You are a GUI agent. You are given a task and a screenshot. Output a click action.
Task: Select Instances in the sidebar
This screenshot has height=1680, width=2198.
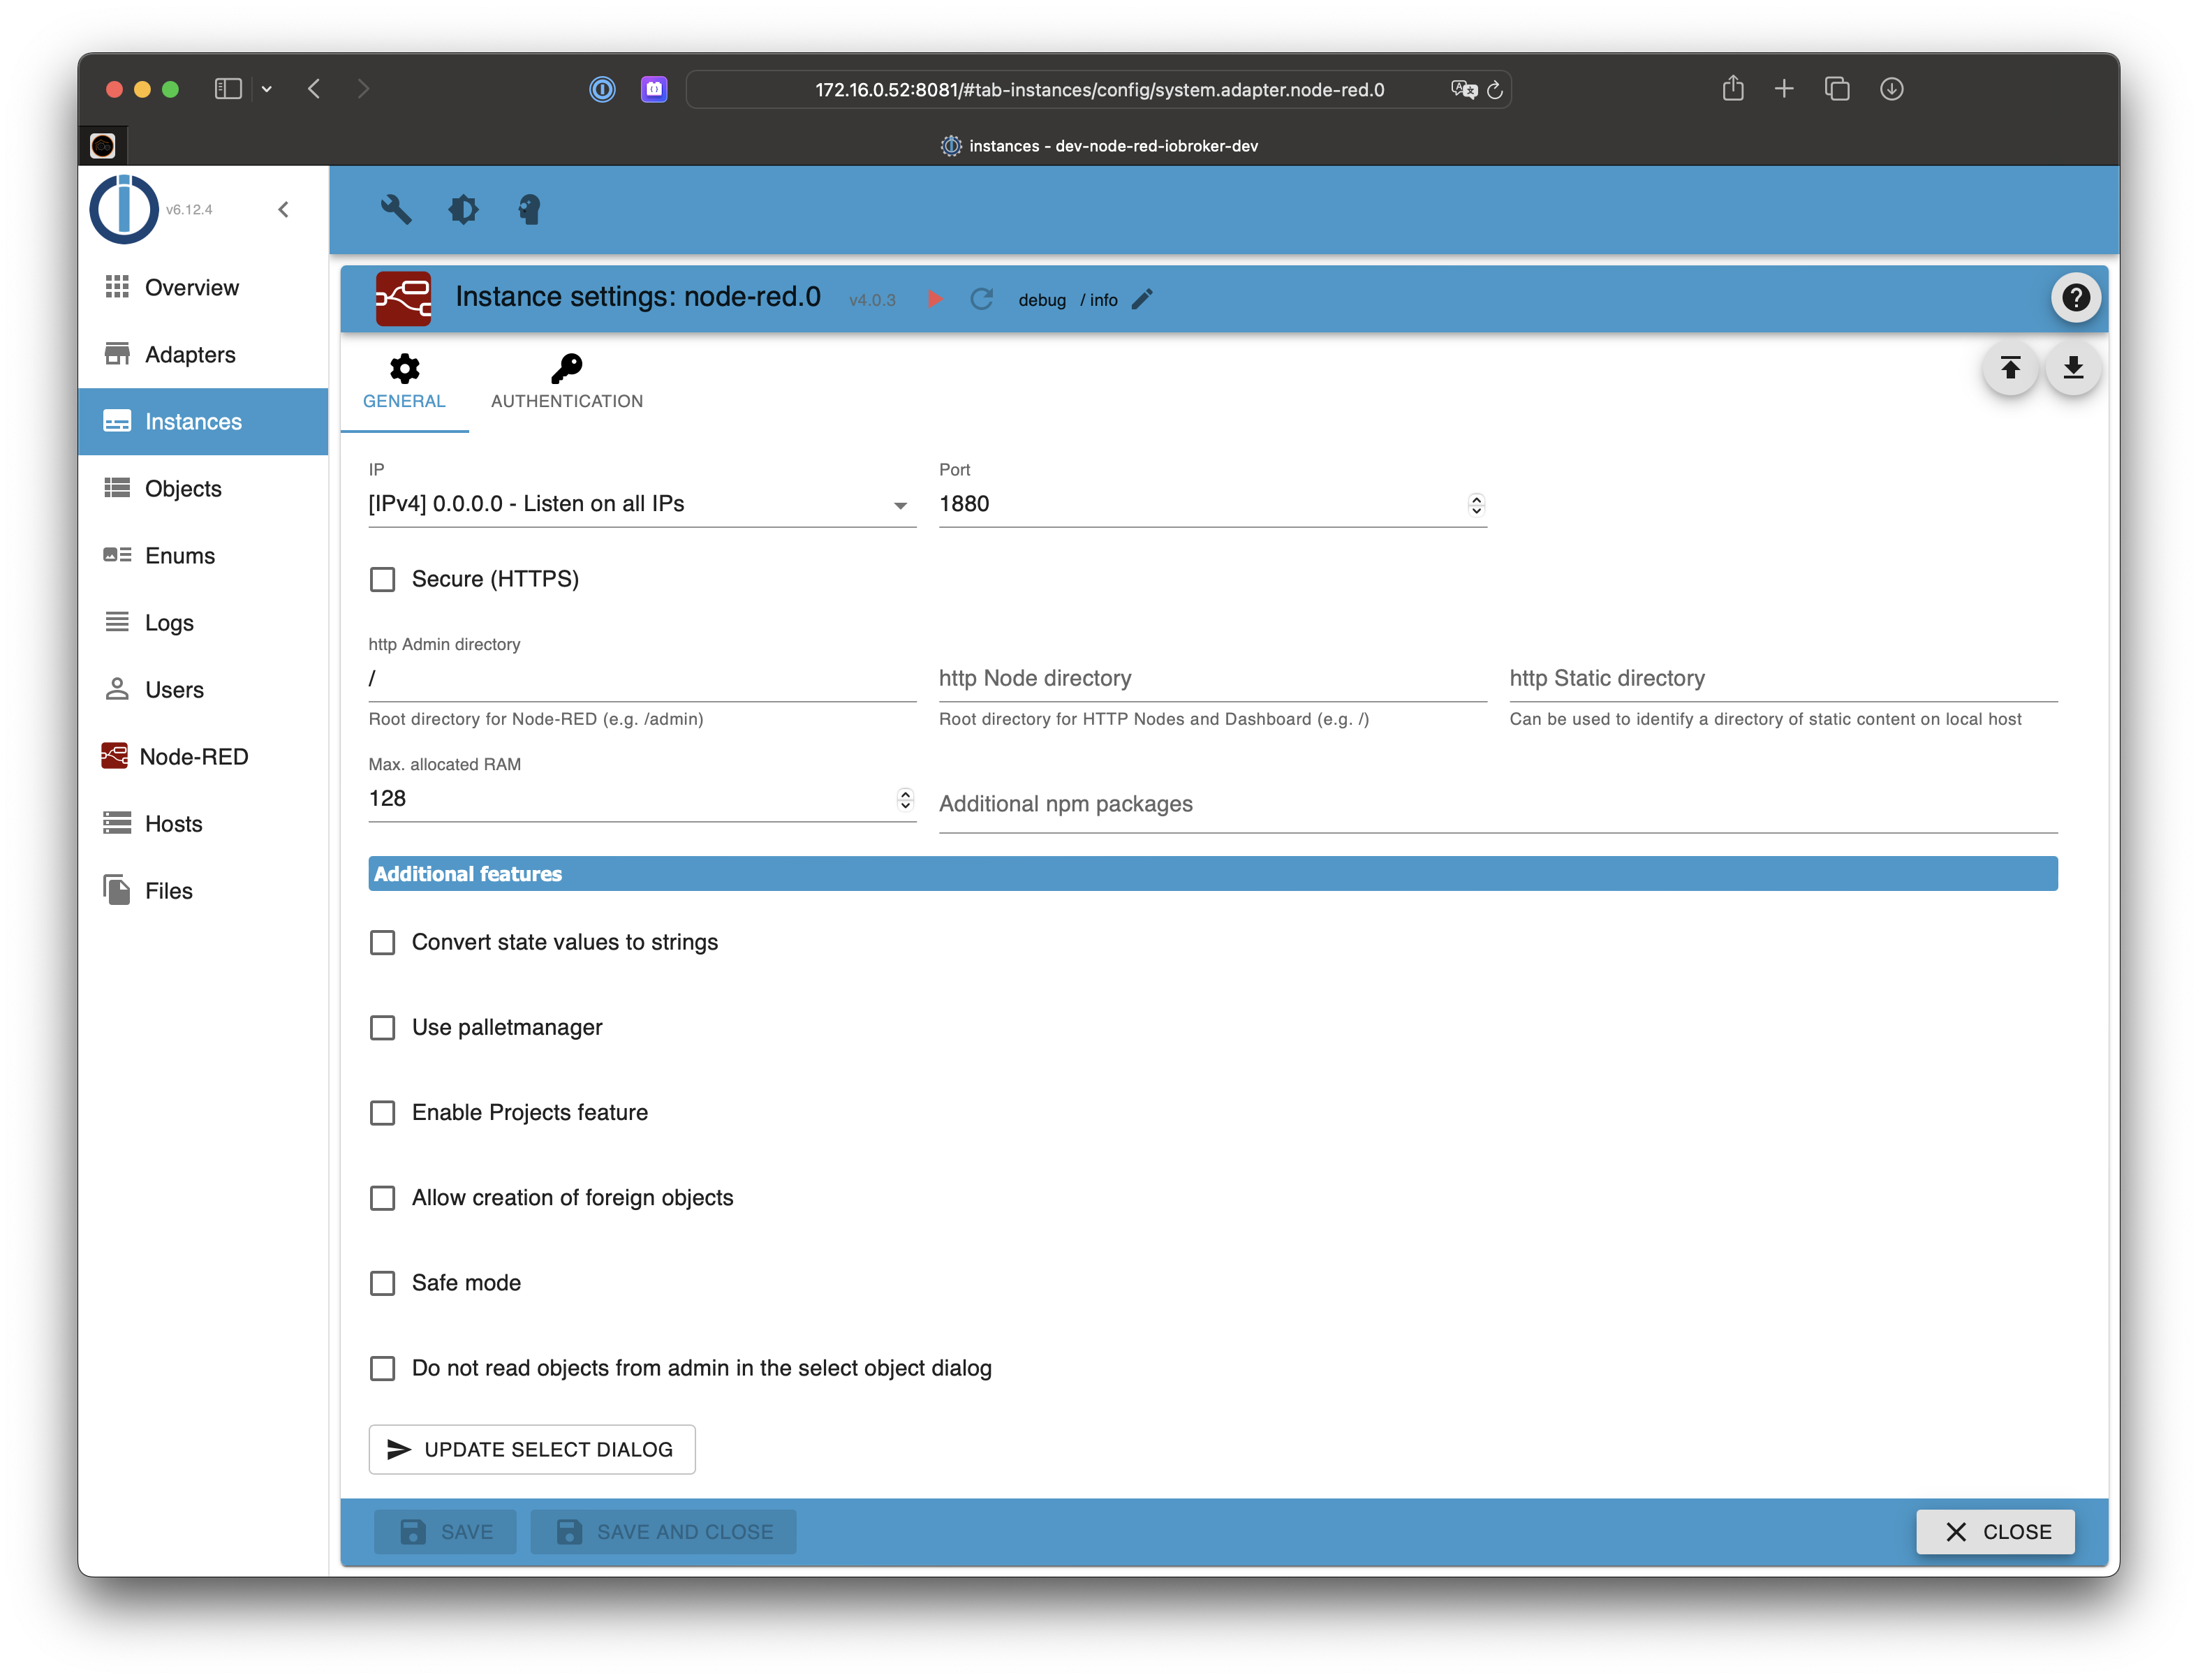tap(203, 421)
